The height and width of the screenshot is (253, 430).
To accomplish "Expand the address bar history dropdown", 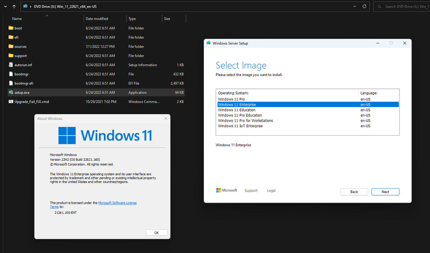I will point(355,6).
